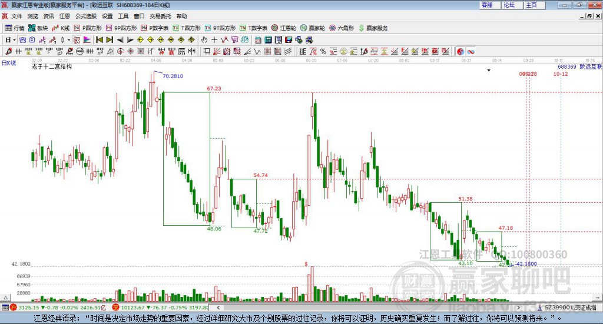Image resolution: width=603 pixels, height=324 pixels.
Task: Open the 文件 menu
Action: coord(17,16)
